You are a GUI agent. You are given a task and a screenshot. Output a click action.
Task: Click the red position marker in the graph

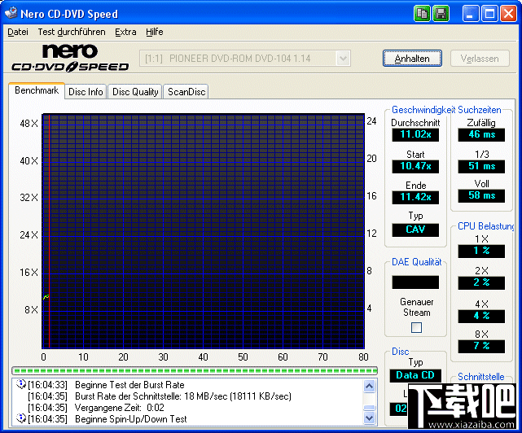(50, 231)
